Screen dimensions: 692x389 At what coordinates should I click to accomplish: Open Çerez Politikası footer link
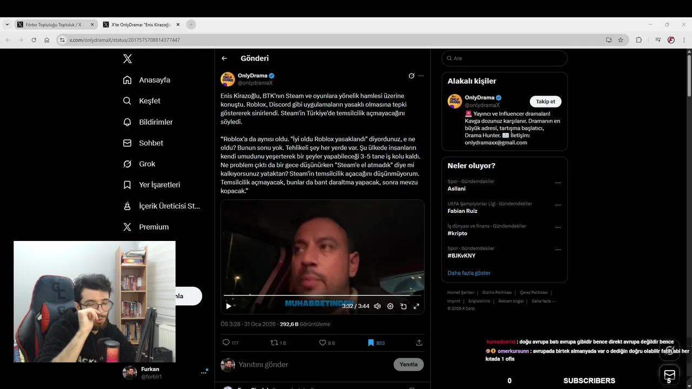coord(534,292)
